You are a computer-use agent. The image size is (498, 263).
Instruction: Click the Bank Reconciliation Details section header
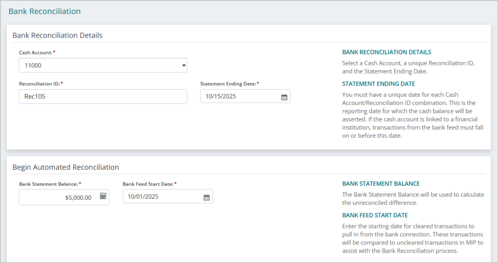click(x=57, y=35)
